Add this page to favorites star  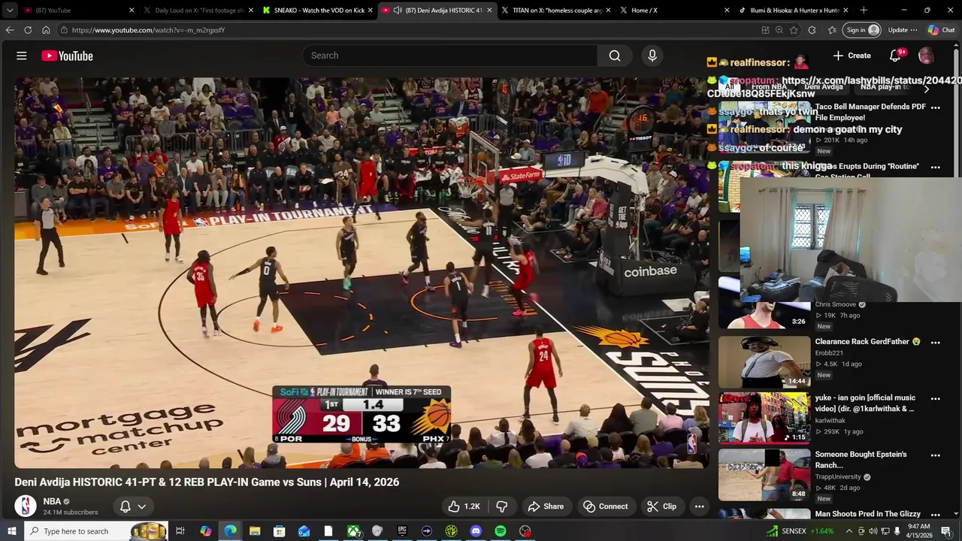pos(794,30)
